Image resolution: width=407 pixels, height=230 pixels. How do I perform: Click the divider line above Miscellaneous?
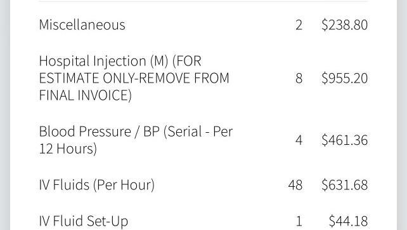(x=203, y=1)
